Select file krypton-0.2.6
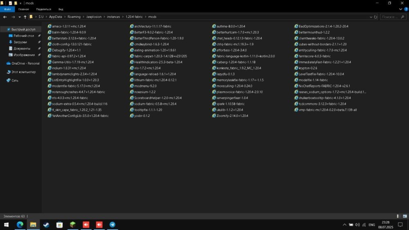This screenshot has width=409, height=230. tap(306, 68)
